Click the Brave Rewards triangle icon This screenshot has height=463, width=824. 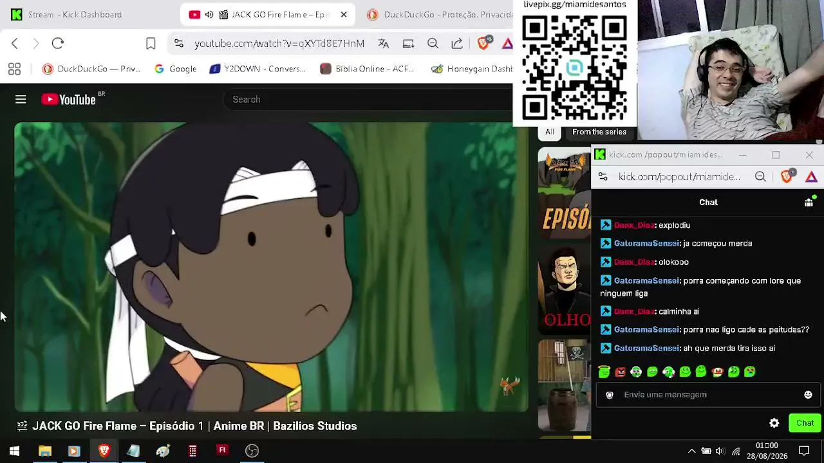(x=507, y=43)
